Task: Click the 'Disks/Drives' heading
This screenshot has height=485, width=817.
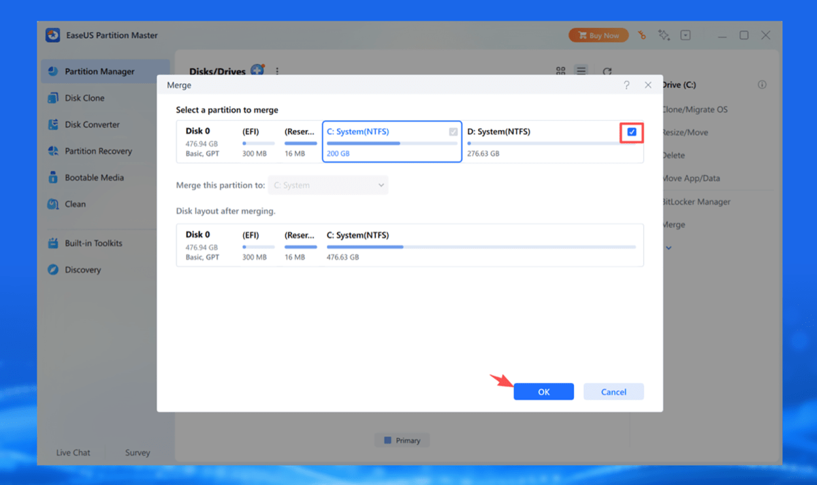Action: [218, 72]
